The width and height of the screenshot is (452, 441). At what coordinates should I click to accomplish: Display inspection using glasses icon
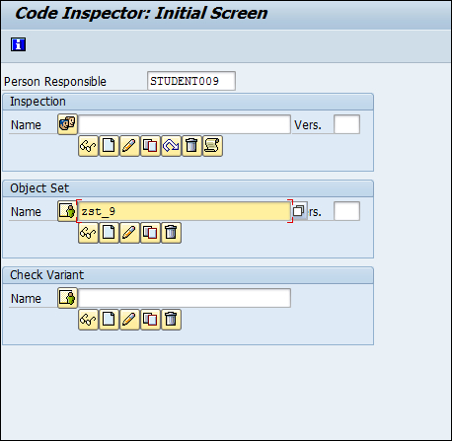[x=88, y=146]
